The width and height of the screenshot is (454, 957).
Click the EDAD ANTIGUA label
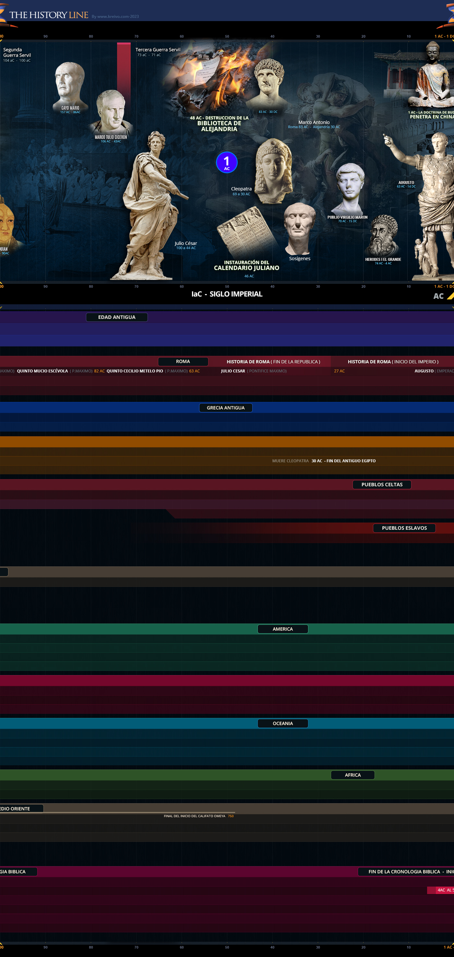click(x=116, y=317)
